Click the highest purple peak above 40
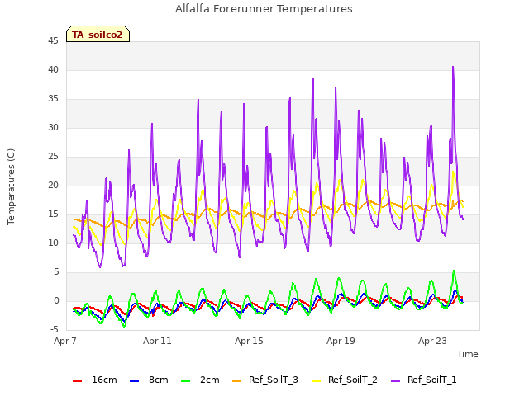The width and height of the screenshot is (529, 396). (x=453, y=68)
